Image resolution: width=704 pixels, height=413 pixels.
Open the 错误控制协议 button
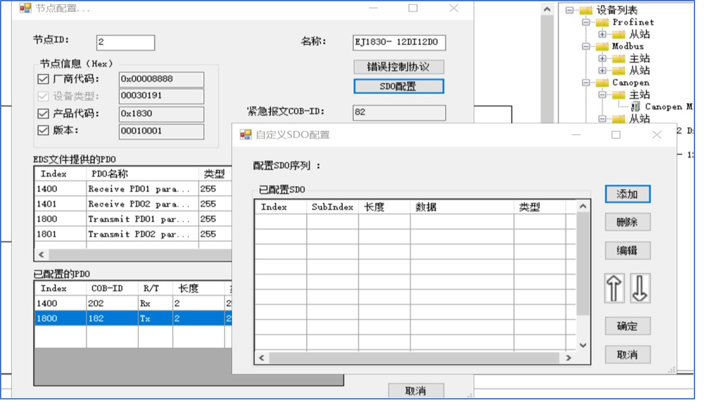coord(399,67)
